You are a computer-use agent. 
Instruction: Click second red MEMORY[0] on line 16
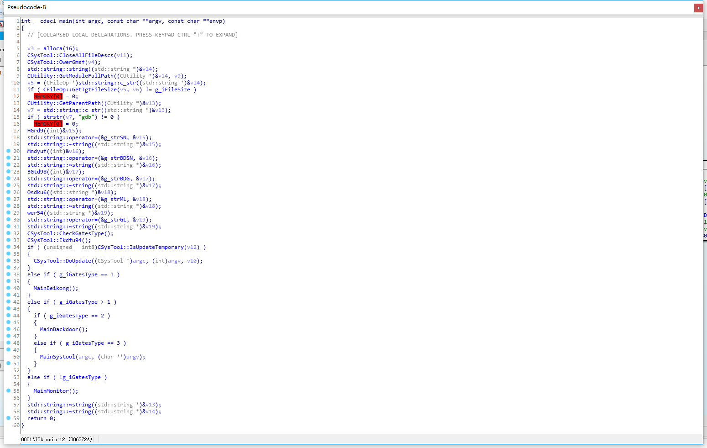pyautogui.click(x=48, y=124)
